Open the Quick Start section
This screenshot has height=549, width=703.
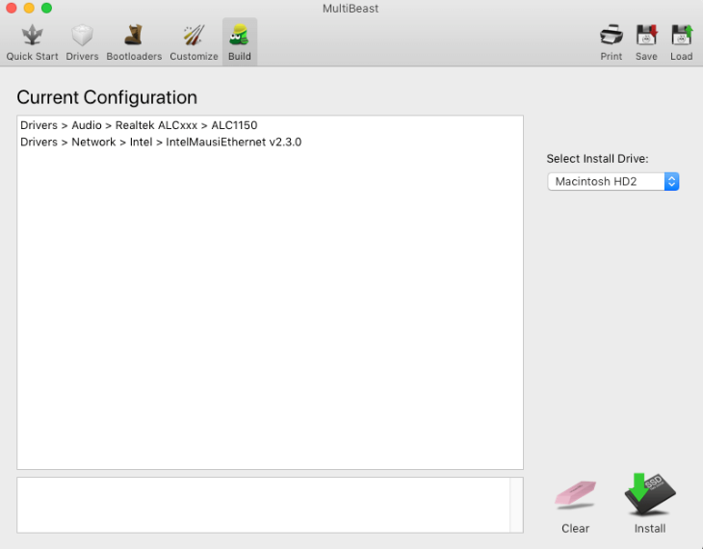32,42
